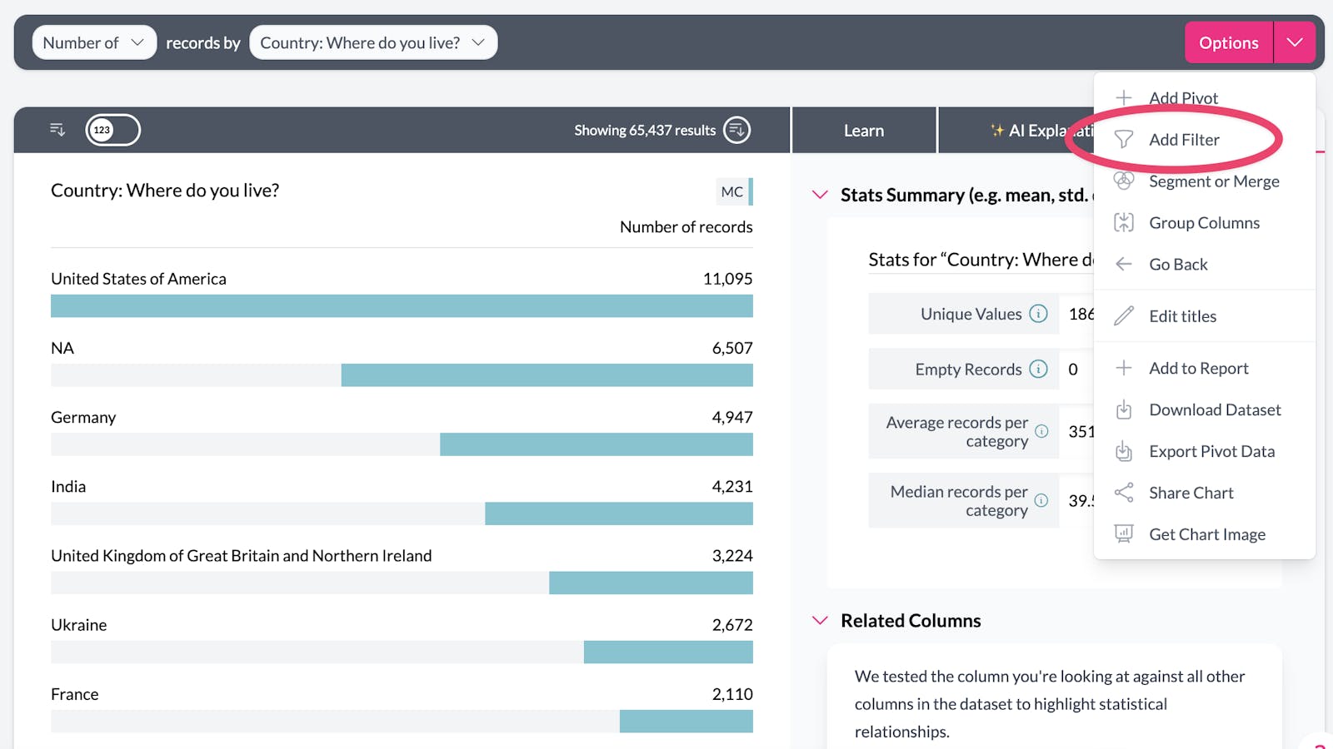Viewport: 1333px width, 749px height.
Task: Open the Number of dropdown
Action: (x=93, y=42)
